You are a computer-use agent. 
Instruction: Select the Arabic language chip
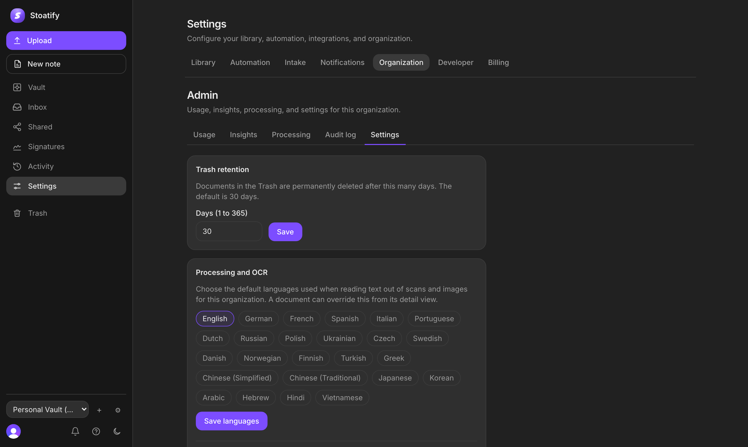(213, 398)
